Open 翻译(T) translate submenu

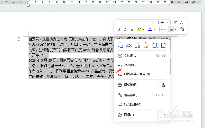[142, 115]
